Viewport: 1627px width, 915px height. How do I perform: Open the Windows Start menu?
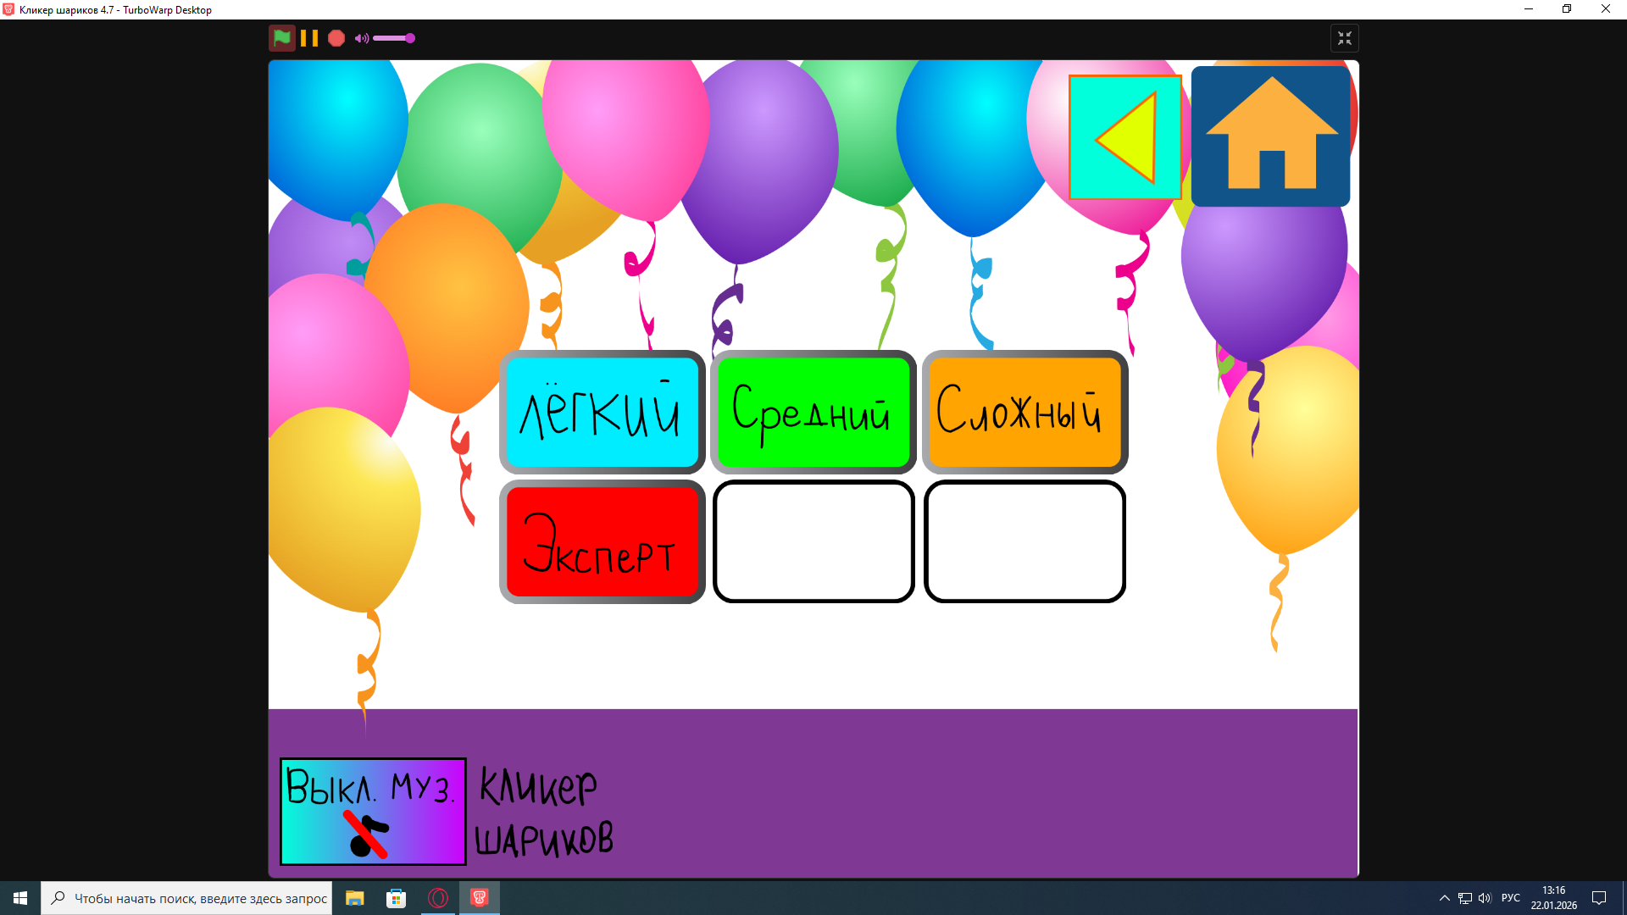[x=20, y=898]
